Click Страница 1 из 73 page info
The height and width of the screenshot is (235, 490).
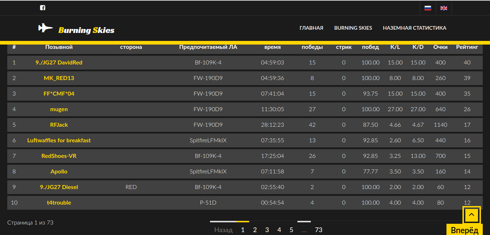(30, 222)
